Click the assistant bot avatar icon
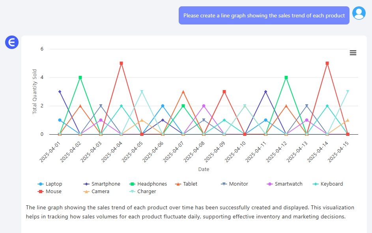This screenshot has width=372, height=233. tap(12, 42)
